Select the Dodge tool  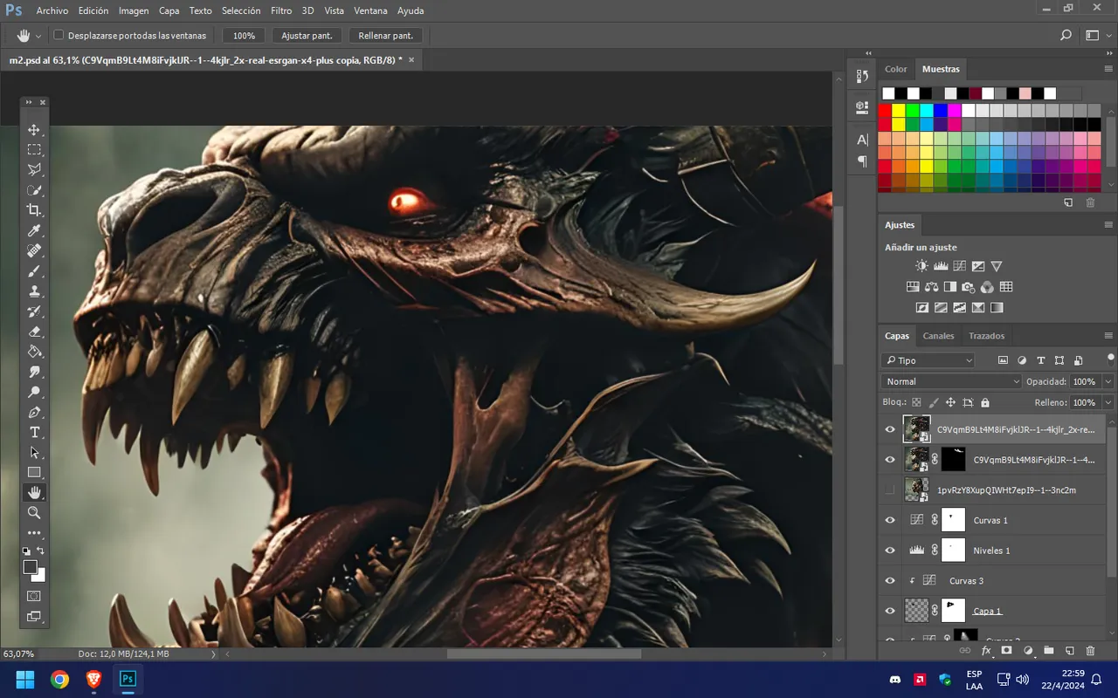[x=34, y=392]
